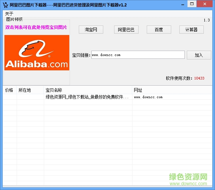The width and height of the screenshot is (215, 190).
Task: Click the 网址 column header
Action: coord(138,90)
